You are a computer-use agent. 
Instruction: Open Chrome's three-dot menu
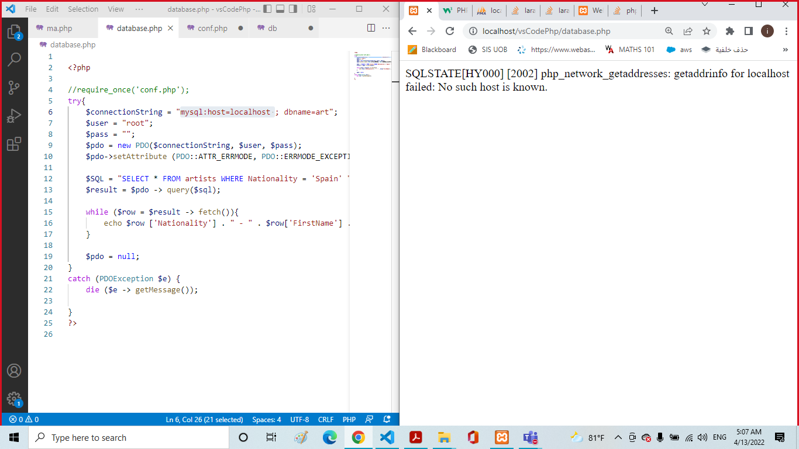click(x=786, y=30)
